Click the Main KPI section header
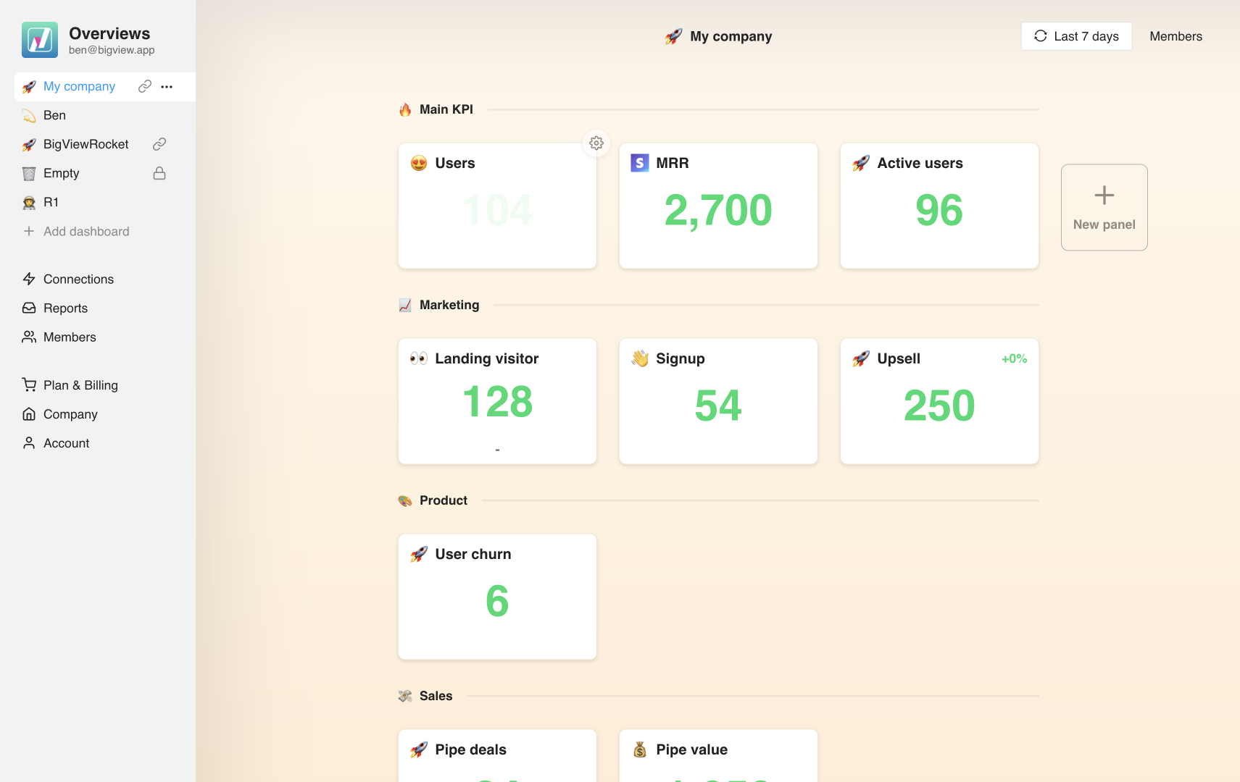1240x782 pixels. point(446,109)
